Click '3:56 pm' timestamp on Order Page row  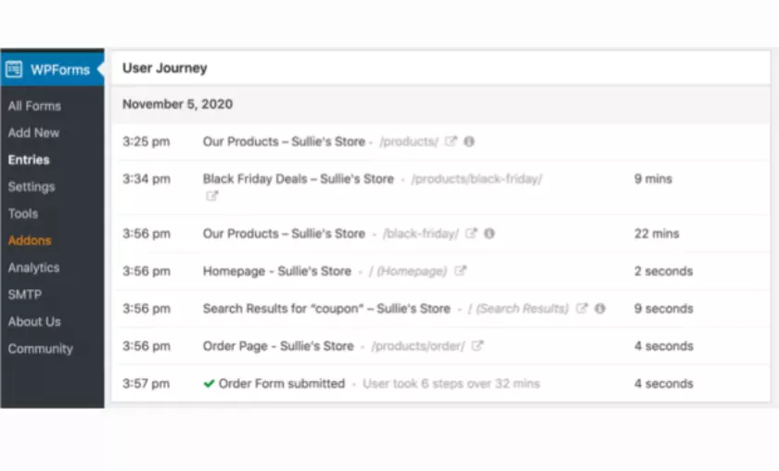pos(147,346)
